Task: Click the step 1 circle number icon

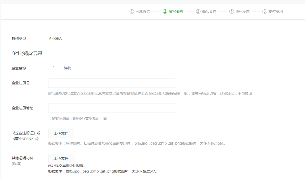Action: point(132,12)
